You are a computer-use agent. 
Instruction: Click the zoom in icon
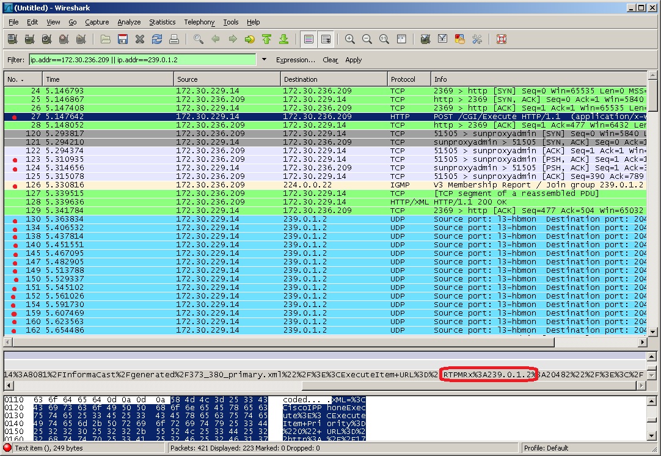coord(350,39)
